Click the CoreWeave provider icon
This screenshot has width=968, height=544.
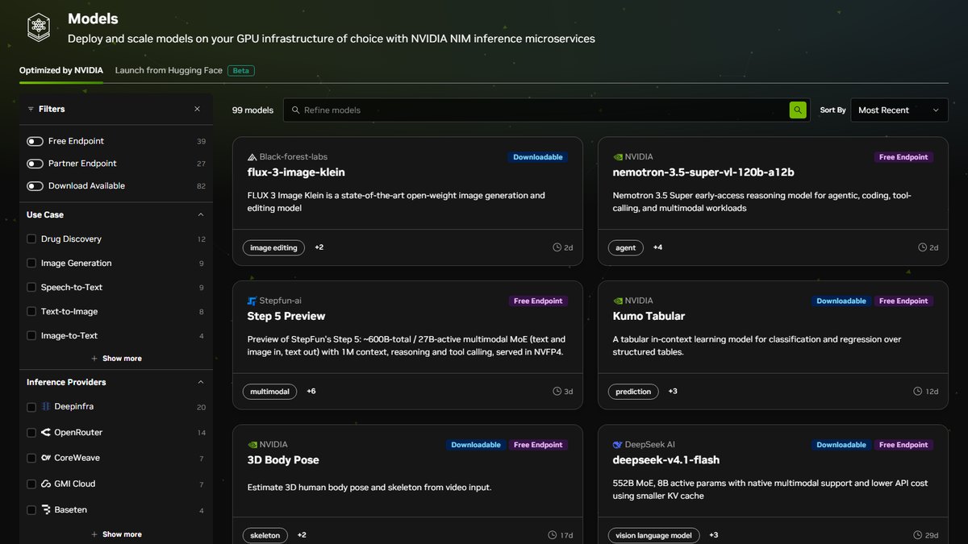point(46,458)
